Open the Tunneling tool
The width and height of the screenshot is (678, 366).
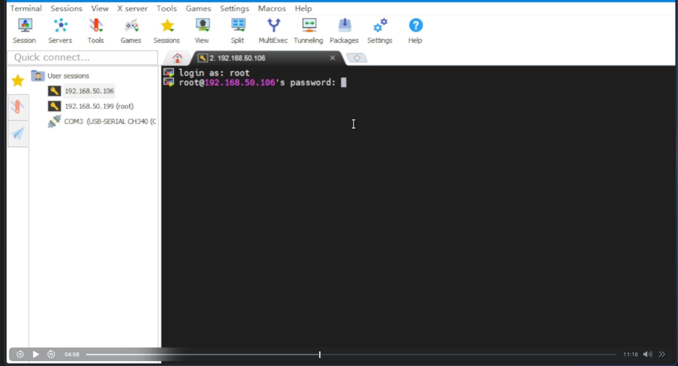click(x=308, y=31)
